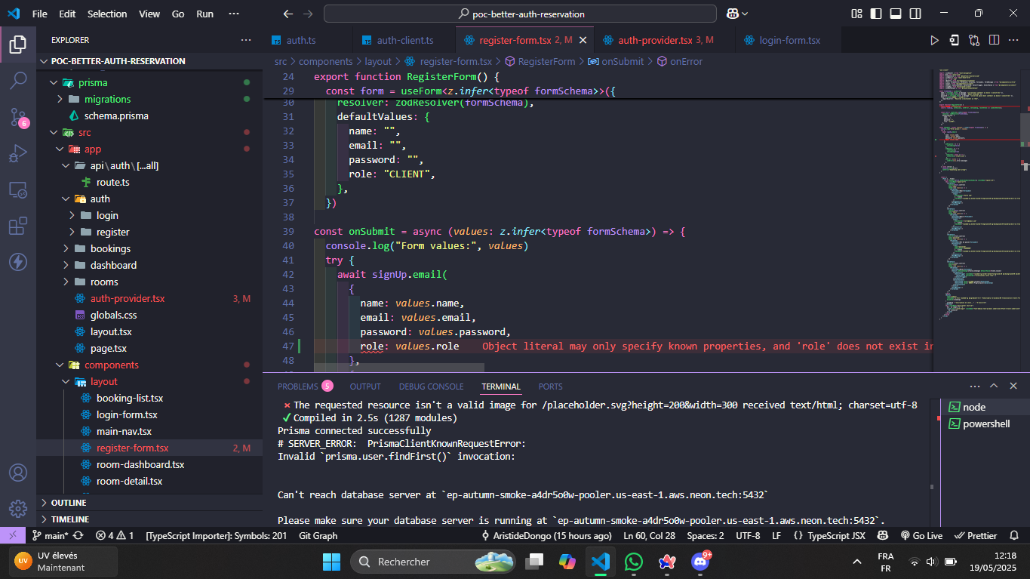Image resolution: width=1030 pixels, height=579 pixels.
Task: Toggle the primary side bar layout button
Action: coord(876,14)
